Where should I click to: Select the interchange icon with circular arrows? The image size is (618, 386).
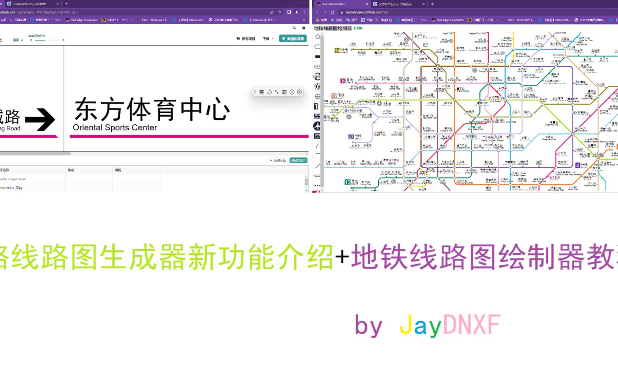coord(318,76)
